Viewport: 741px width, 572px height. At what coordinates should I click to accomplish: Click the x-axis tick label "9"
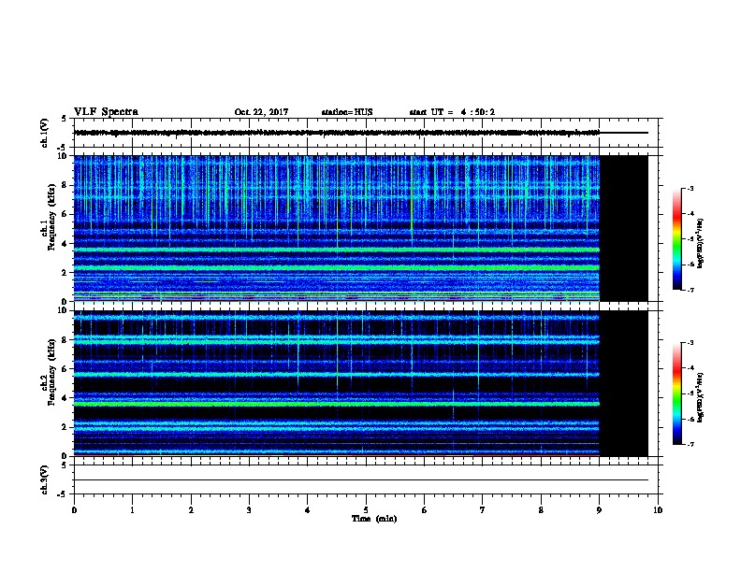pyautogui.click(x=599, y=510)
